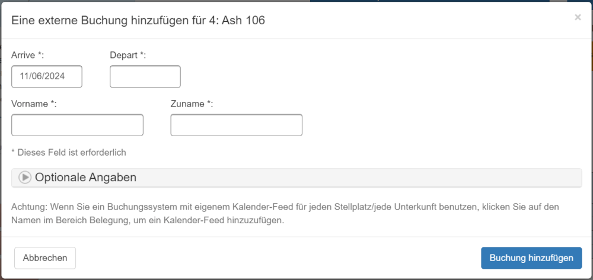Viewport: 593px width, 280px height.
Task: Click the Optionale Angaben section title
Action: [86, 177]
